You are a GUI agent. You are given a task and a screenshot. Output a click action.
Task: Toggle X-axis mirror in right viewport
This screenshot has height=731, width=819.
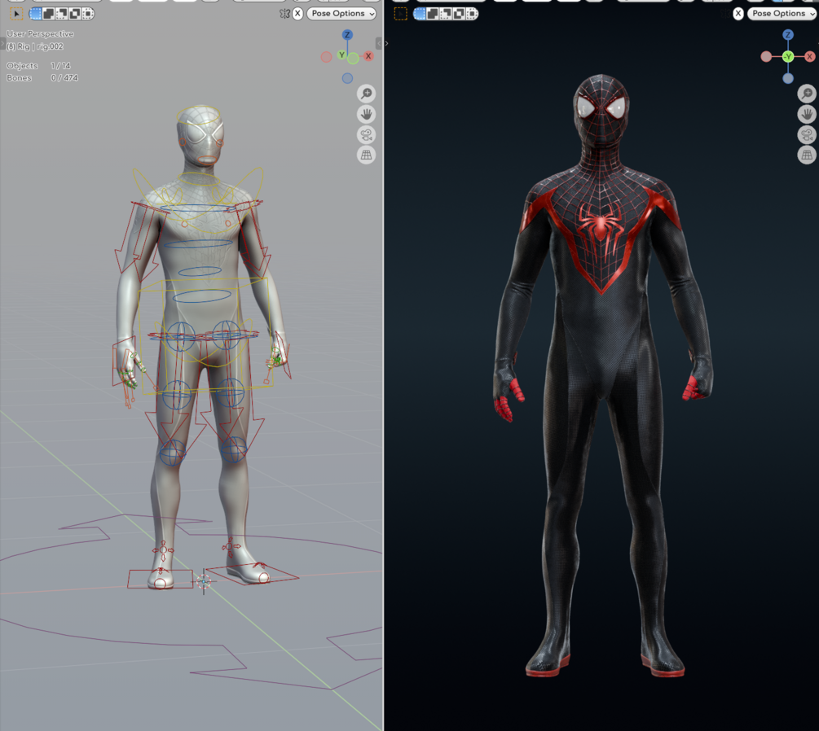click(x=738, y=14)
